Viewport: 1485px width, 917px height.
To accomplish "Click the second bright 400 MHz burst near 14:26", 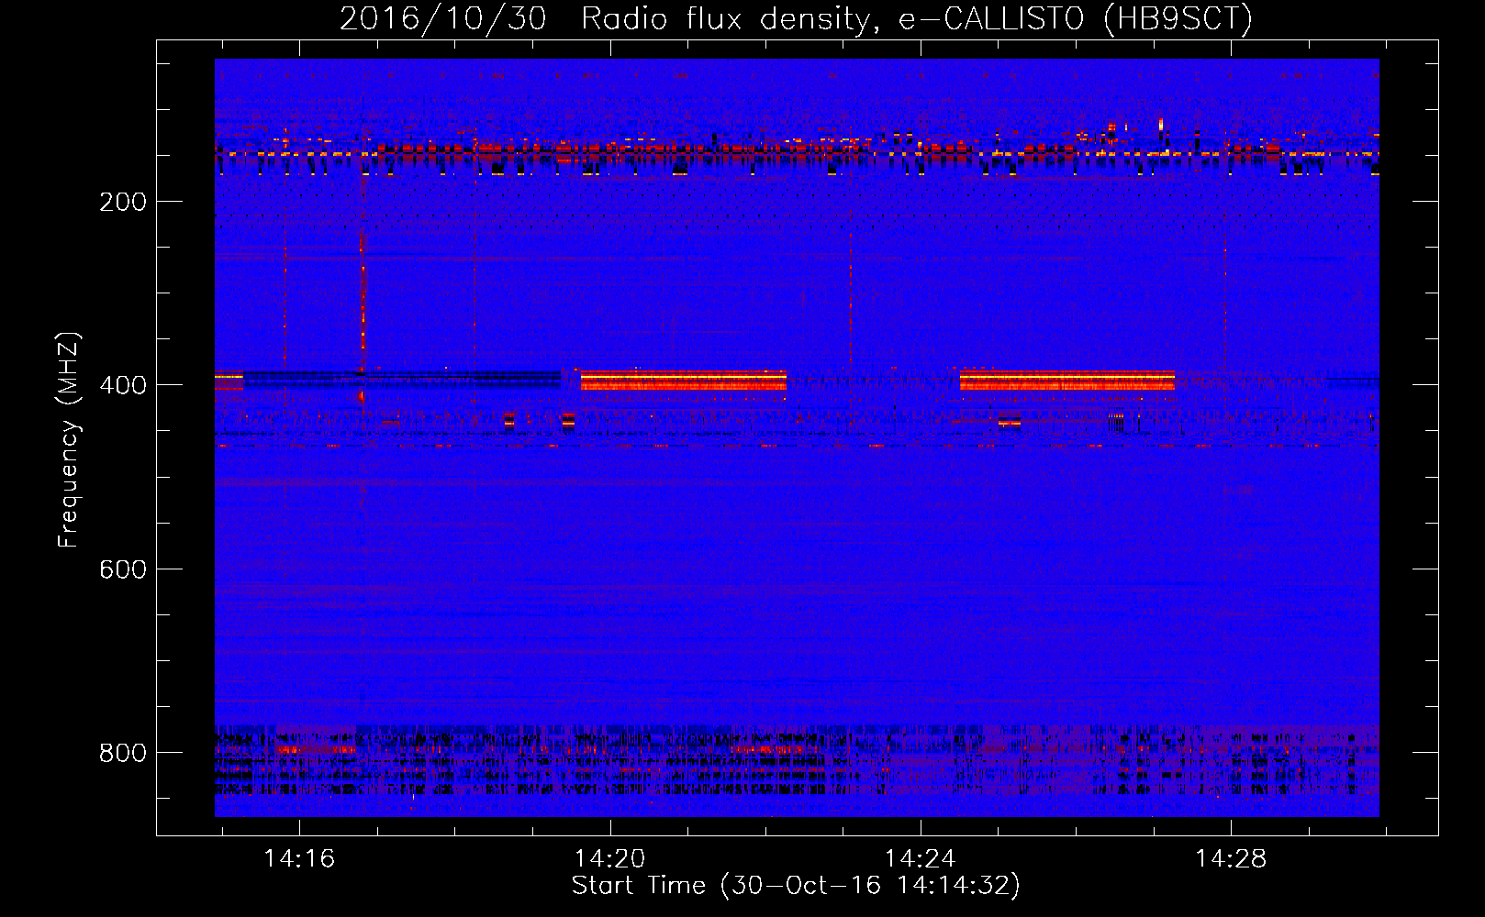I will [1067, 381].
